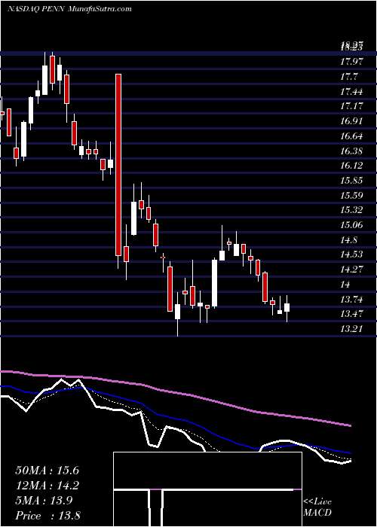Click the 50MA : 15.6 readout
Viewport: 377px width, 527px height.
(47, 470)
